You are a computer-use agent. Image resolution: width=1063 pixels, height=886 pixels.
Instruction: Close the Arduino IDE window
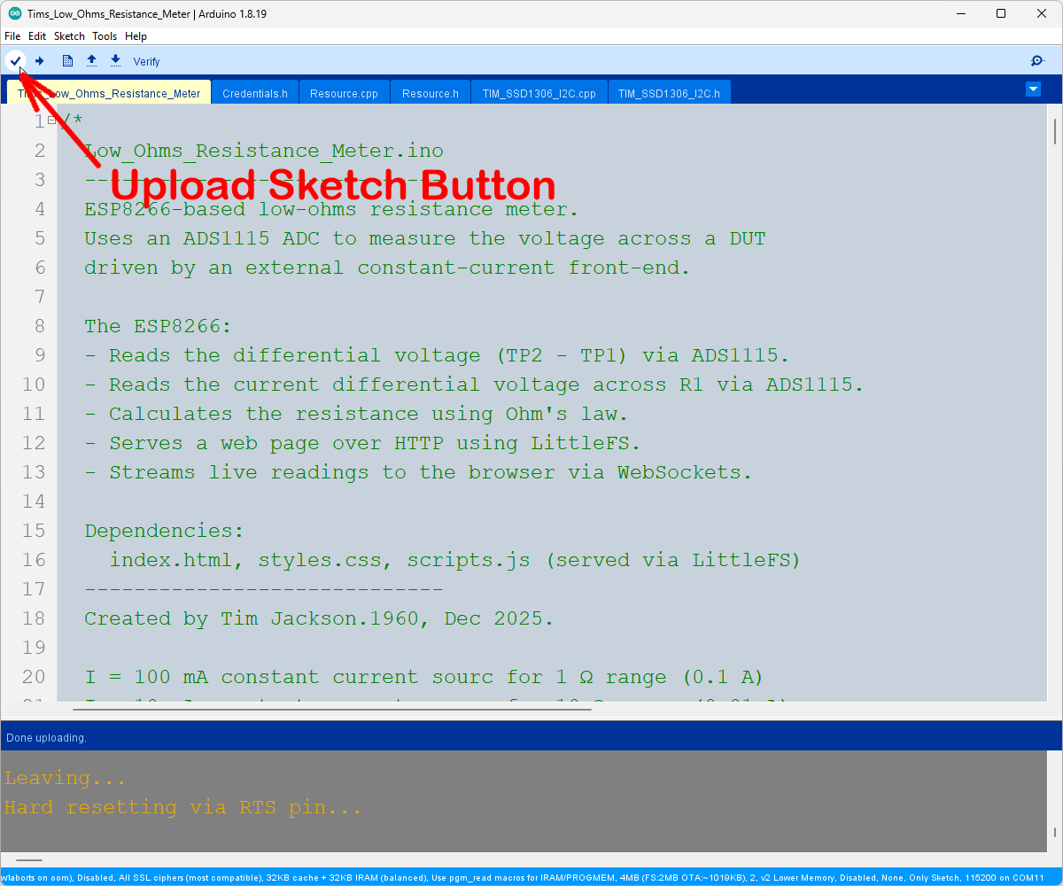(1042, 13)
